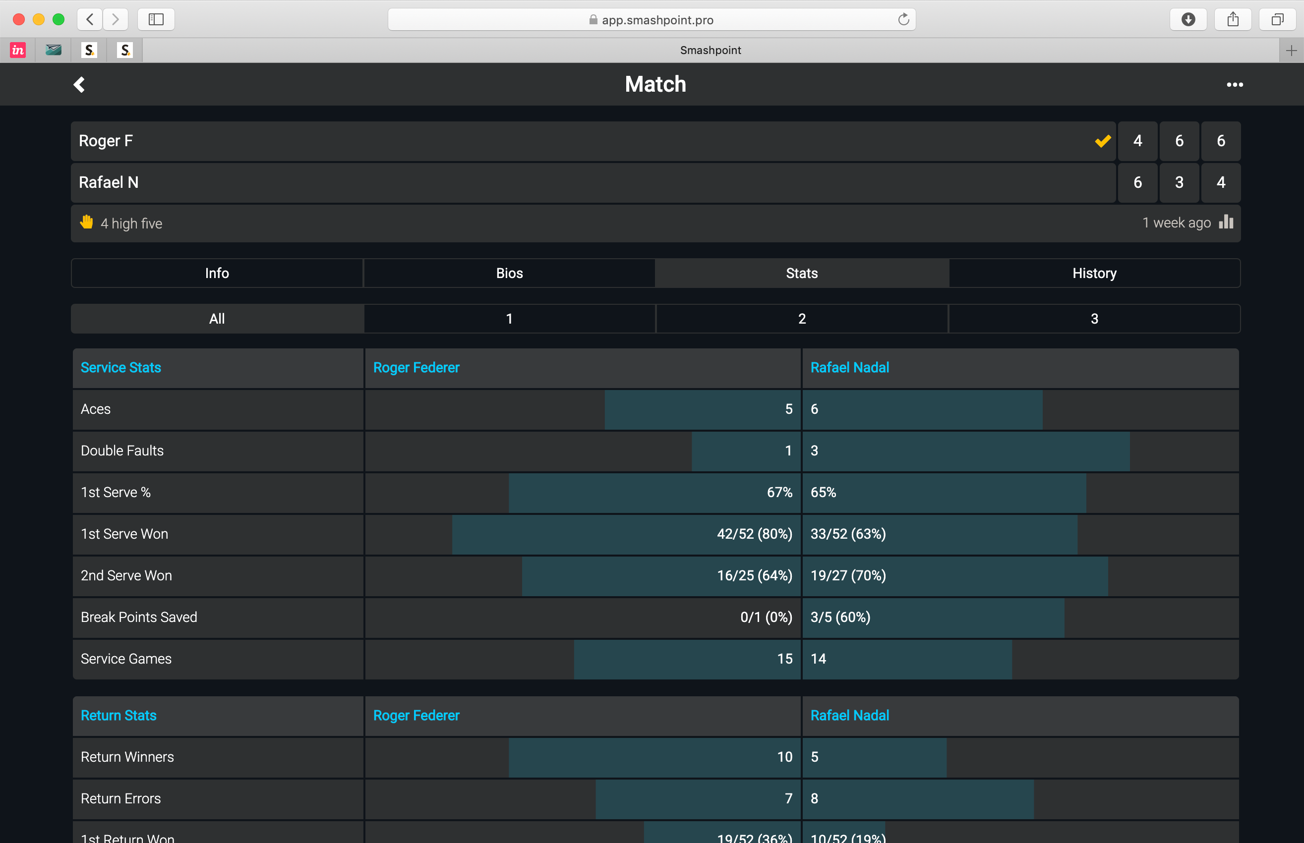Image resolution: width=1304 pixels, height=843 pixels.
Task: Click Roger F's first set score 4
Action: coord(1137,141)
